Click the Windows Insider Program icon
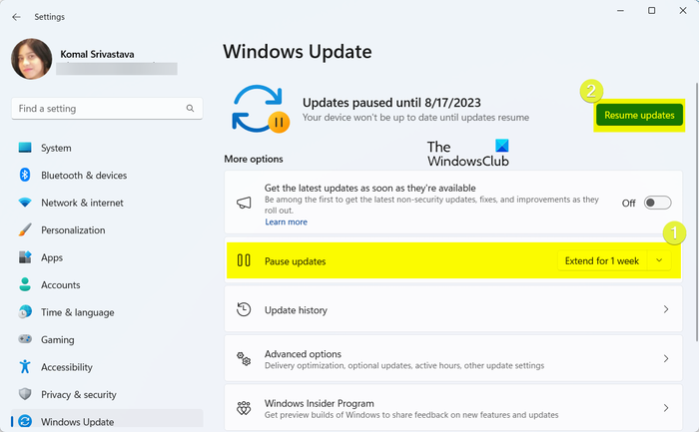Image resolution: width=699 pixels, height=432 pixels. 244,408
